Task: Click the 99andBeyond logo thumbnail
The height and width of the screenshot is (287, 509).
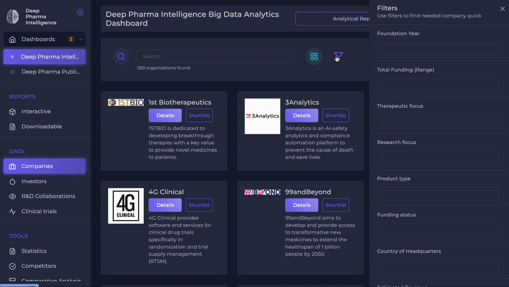Action: click(262, 192)
